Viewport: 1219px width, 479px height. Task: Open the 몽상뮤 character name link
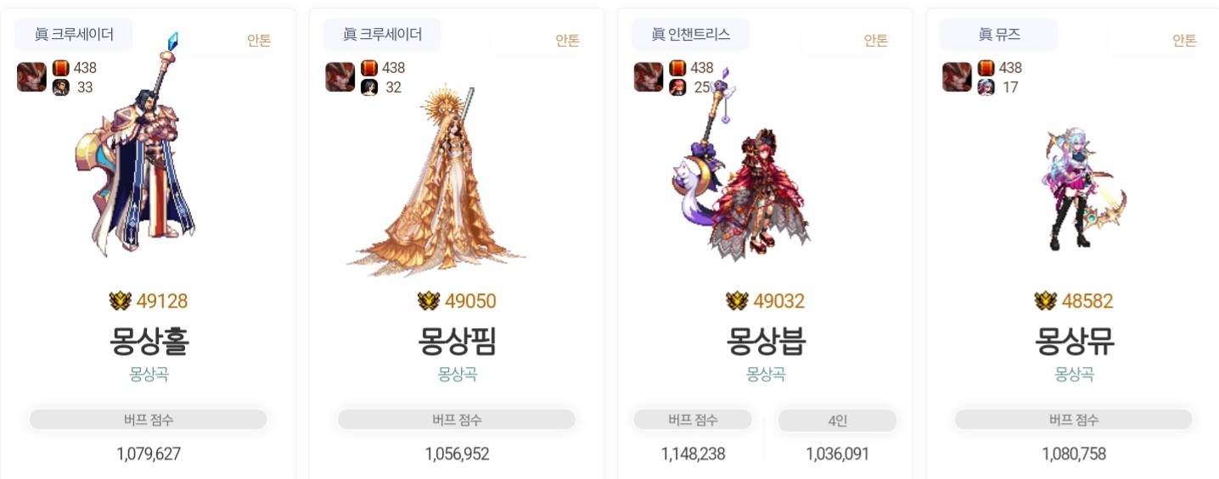tap(1074, 341)
